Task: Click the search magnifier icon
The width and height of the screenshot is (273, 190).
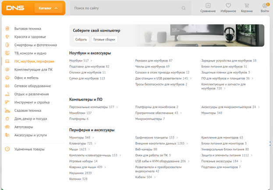Action: (x=184, y=8)
